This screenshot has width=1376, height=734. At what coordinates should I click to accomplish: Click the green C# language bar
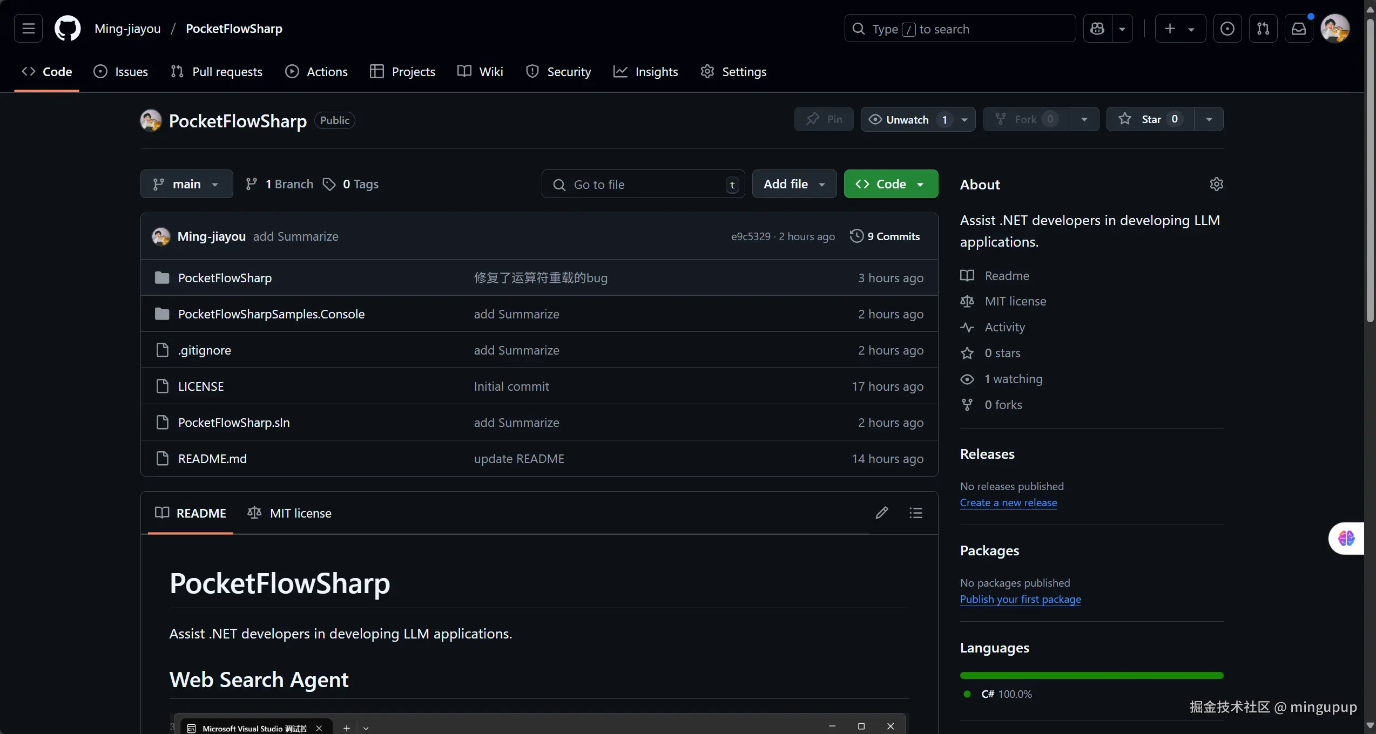click(x=1091, y=676)
